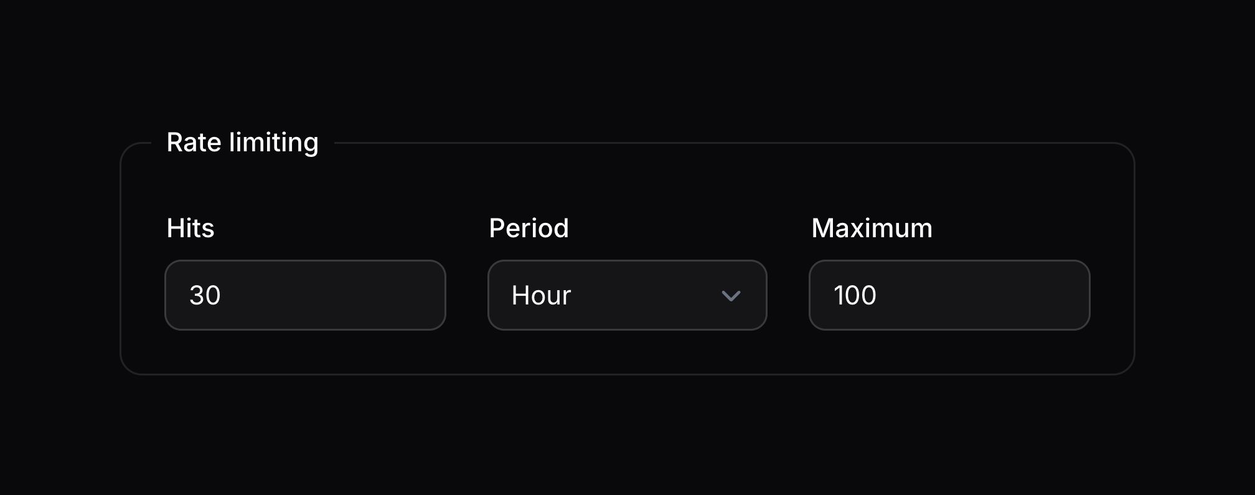Open the Period dropdown showing Hour
Image resolution: width=1255 pixels, height=495 pixels.
click(x=627, y=295)
